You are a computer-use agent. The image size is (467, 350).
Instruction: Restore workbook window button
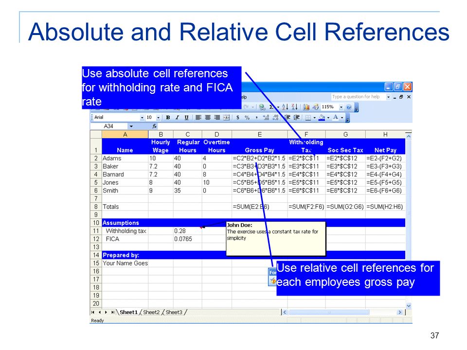point(401,97)
